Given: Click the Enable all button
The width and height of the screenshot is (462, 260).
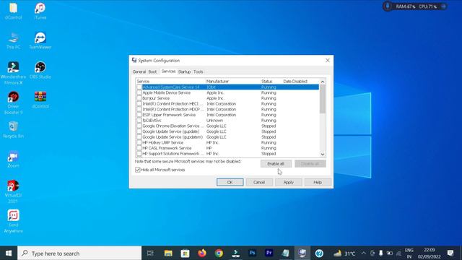Looking at the screenshot, I should [x=276, y=164].
